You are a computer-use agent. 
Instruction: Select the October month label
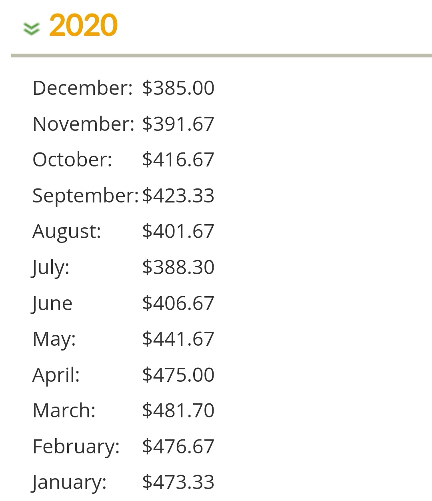coord(72,160)
